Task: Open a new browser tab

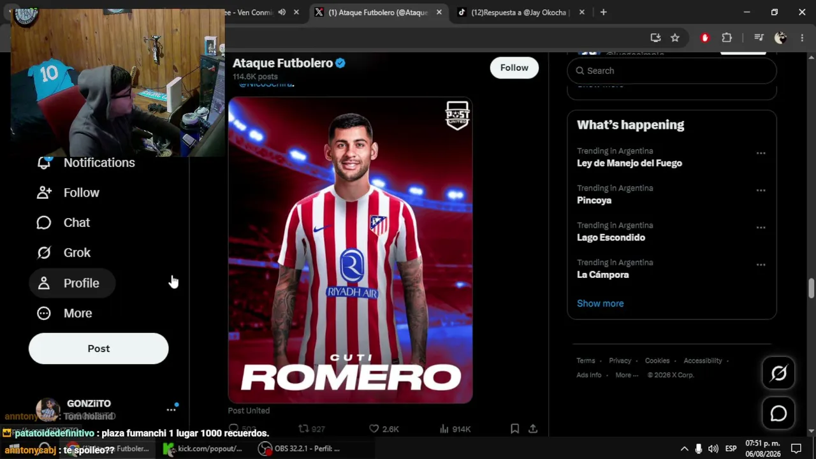Action: 603,12
